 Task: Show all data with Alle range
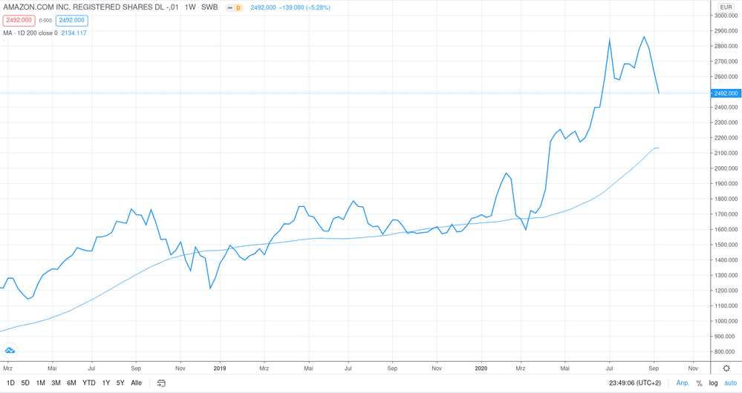(x=136, y=383)
